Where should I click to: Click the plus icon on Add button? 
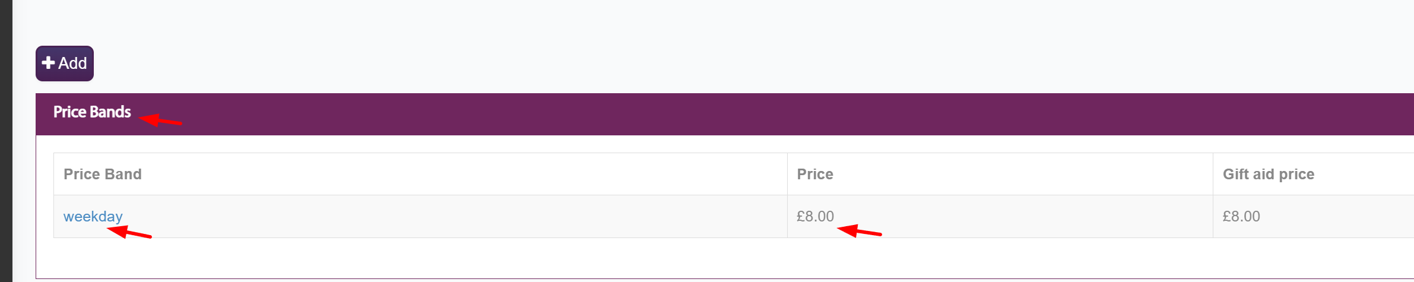pyautogui.click(x=49, y=63)
